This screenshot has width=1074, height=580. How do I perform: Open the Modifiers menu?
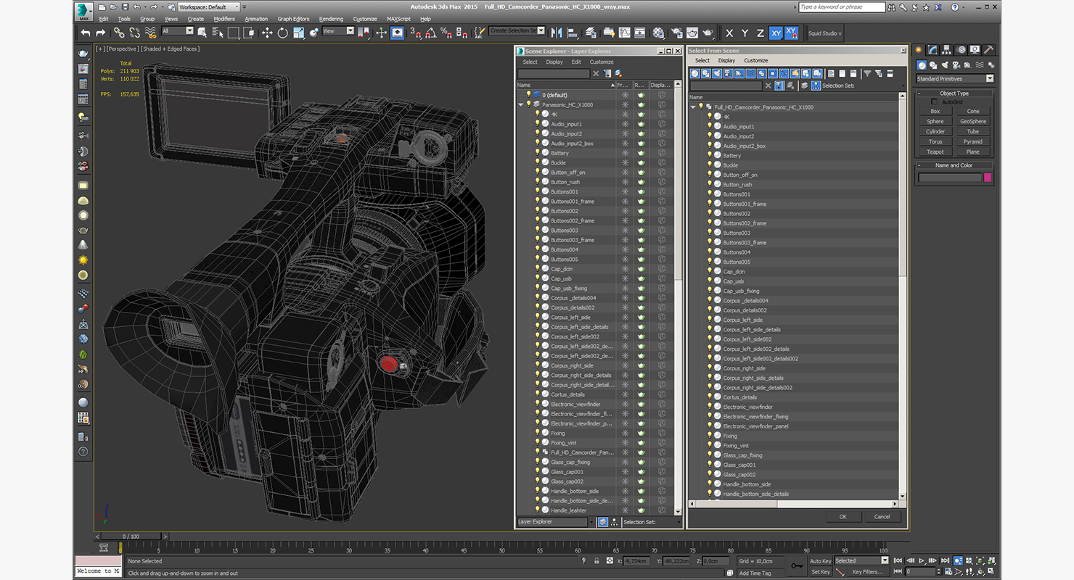pos(224,19)
